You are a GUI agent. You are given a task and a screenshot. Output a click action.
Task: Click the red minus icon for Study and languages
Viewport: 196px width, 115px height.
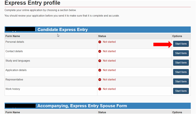click(x=100, y=61)
